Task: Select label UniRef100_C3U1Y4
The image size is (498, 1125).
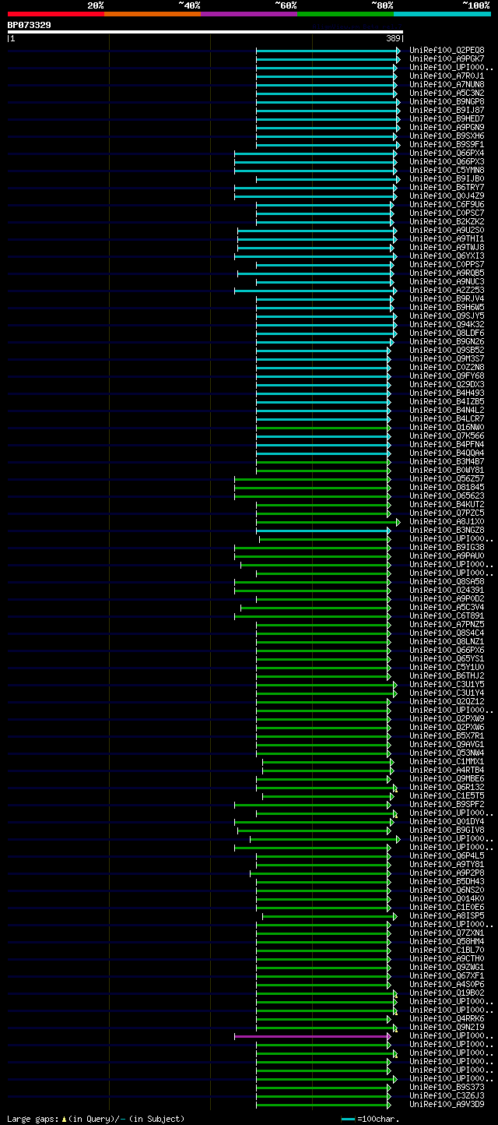Action: pyautogui.click(x=447, y=693)
